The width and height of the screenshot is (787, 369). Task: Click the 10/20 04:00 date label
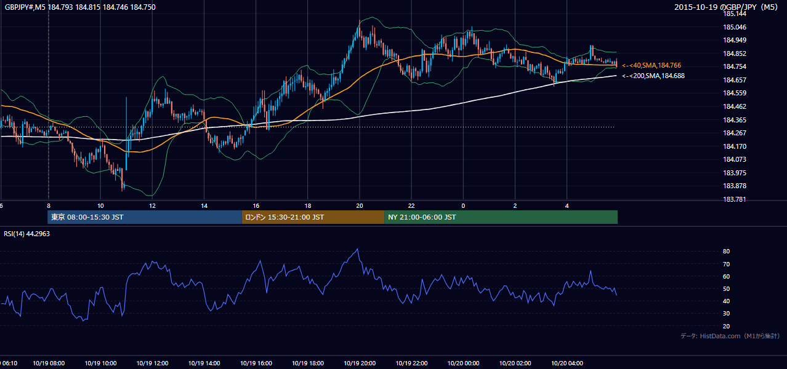(x=566, y=363)
